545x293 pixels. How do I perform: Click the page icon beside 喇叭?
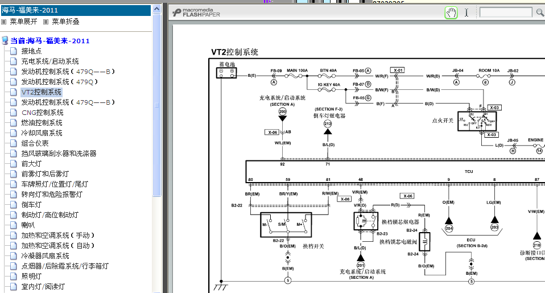click(x=14, y=225)
